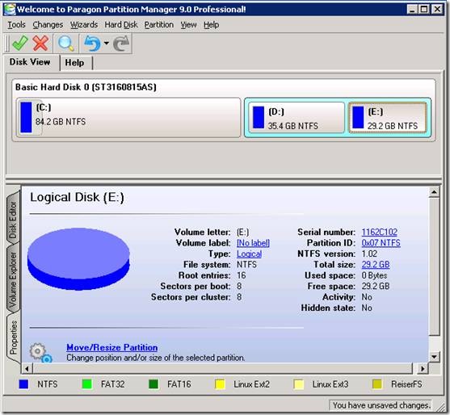
Task: Click the yellow Linux Ext2 legend swatch
Action: click(220, 384)
